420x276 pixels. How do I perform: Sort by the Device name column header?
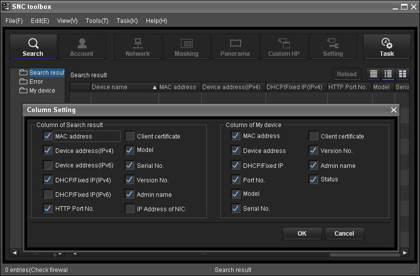coord(124,87)
